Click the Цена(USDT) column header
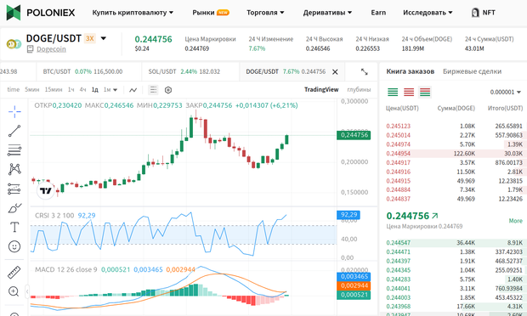Viewport: 527px width, 316px height. (x=402, y=108)
